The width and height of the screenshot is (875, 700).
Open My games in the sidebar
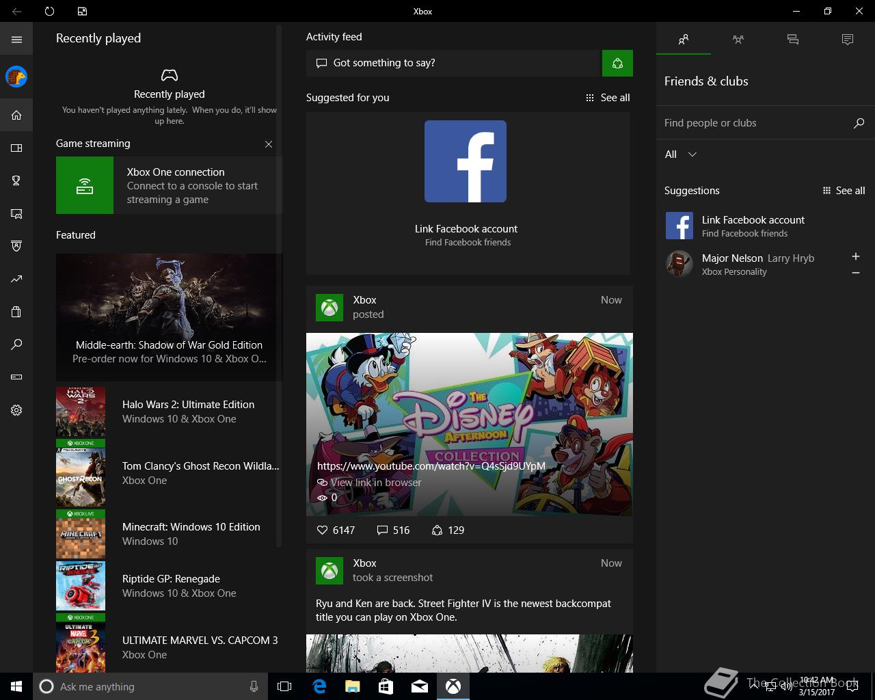pyautogui.click(x=16, y=148)
